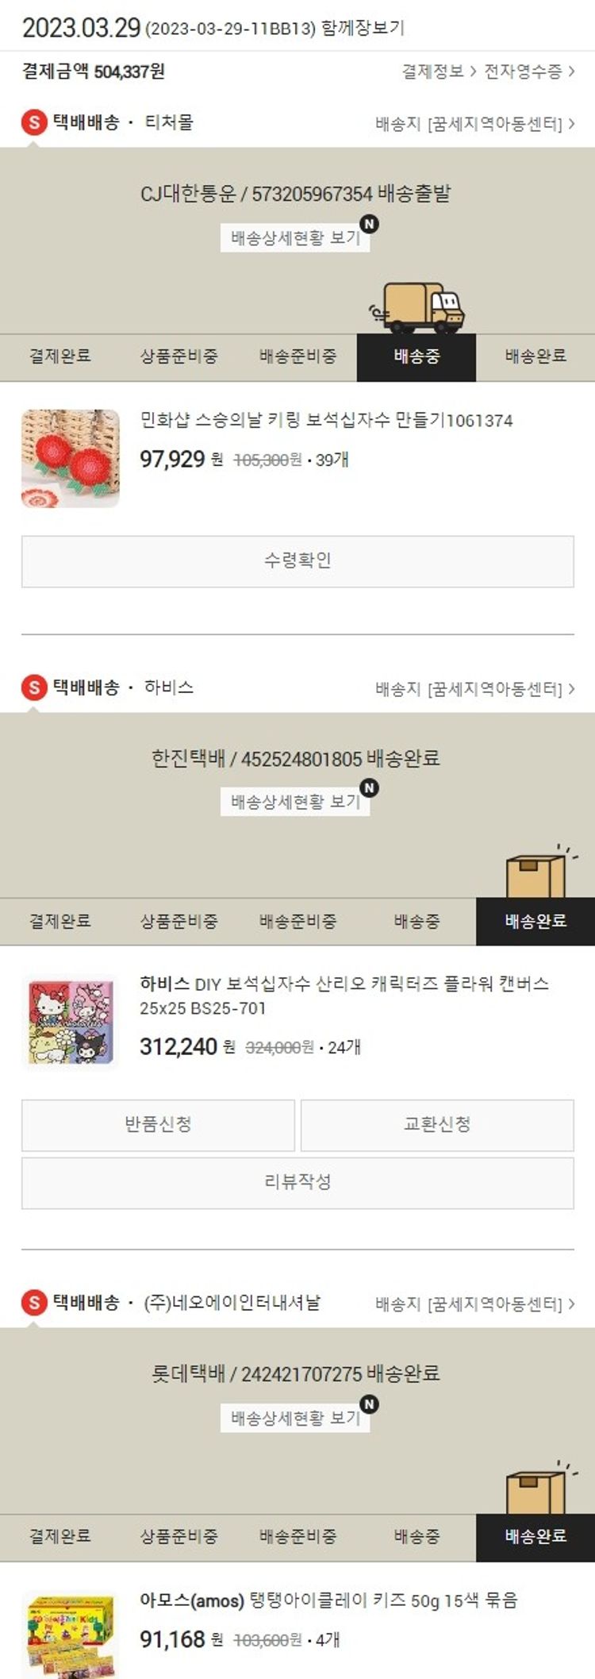Expand 배송지 꿈세지역아동센터 for 하비스
The width and height of the screenshot is (595, 1679).
[475, 688]
